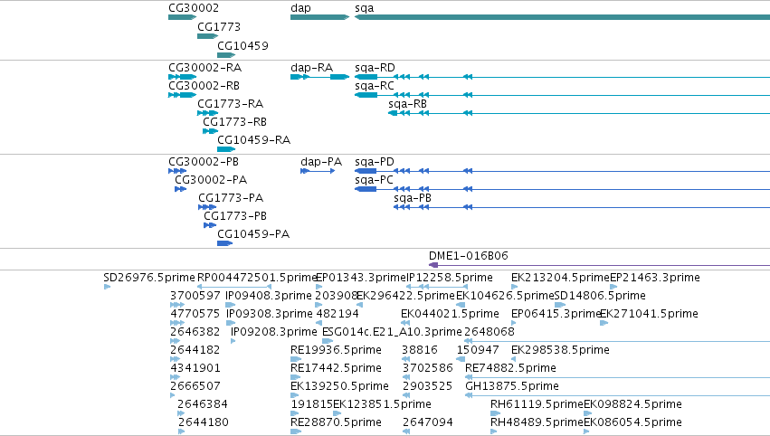
Task: Select the DME1-016B06 feature
Action: tap(469, 256)
